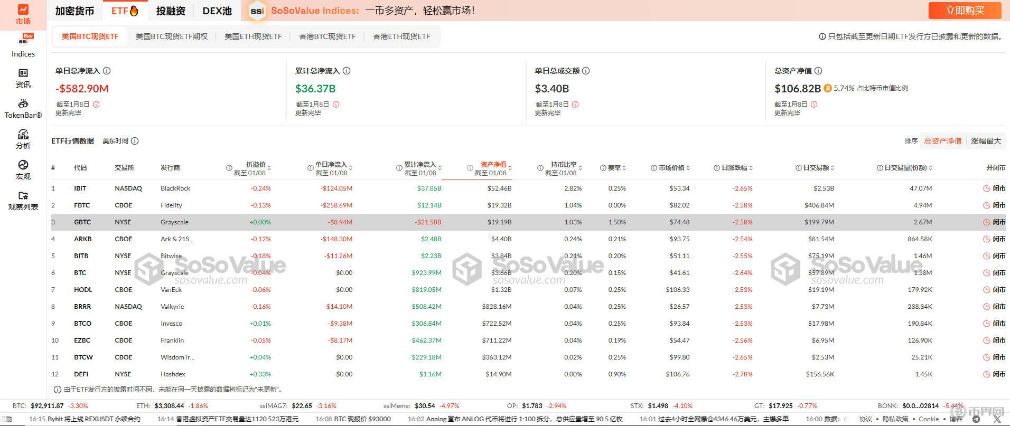
Task: Open the IBIT ticker row
Action: [528, 188]
